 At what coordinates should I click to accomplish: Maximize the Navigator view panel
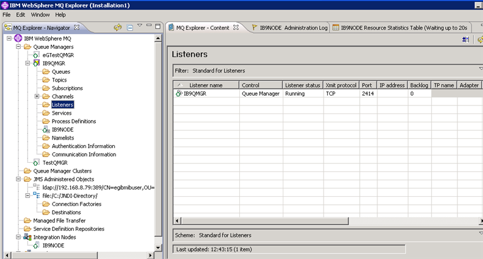(x=158, y=26)
